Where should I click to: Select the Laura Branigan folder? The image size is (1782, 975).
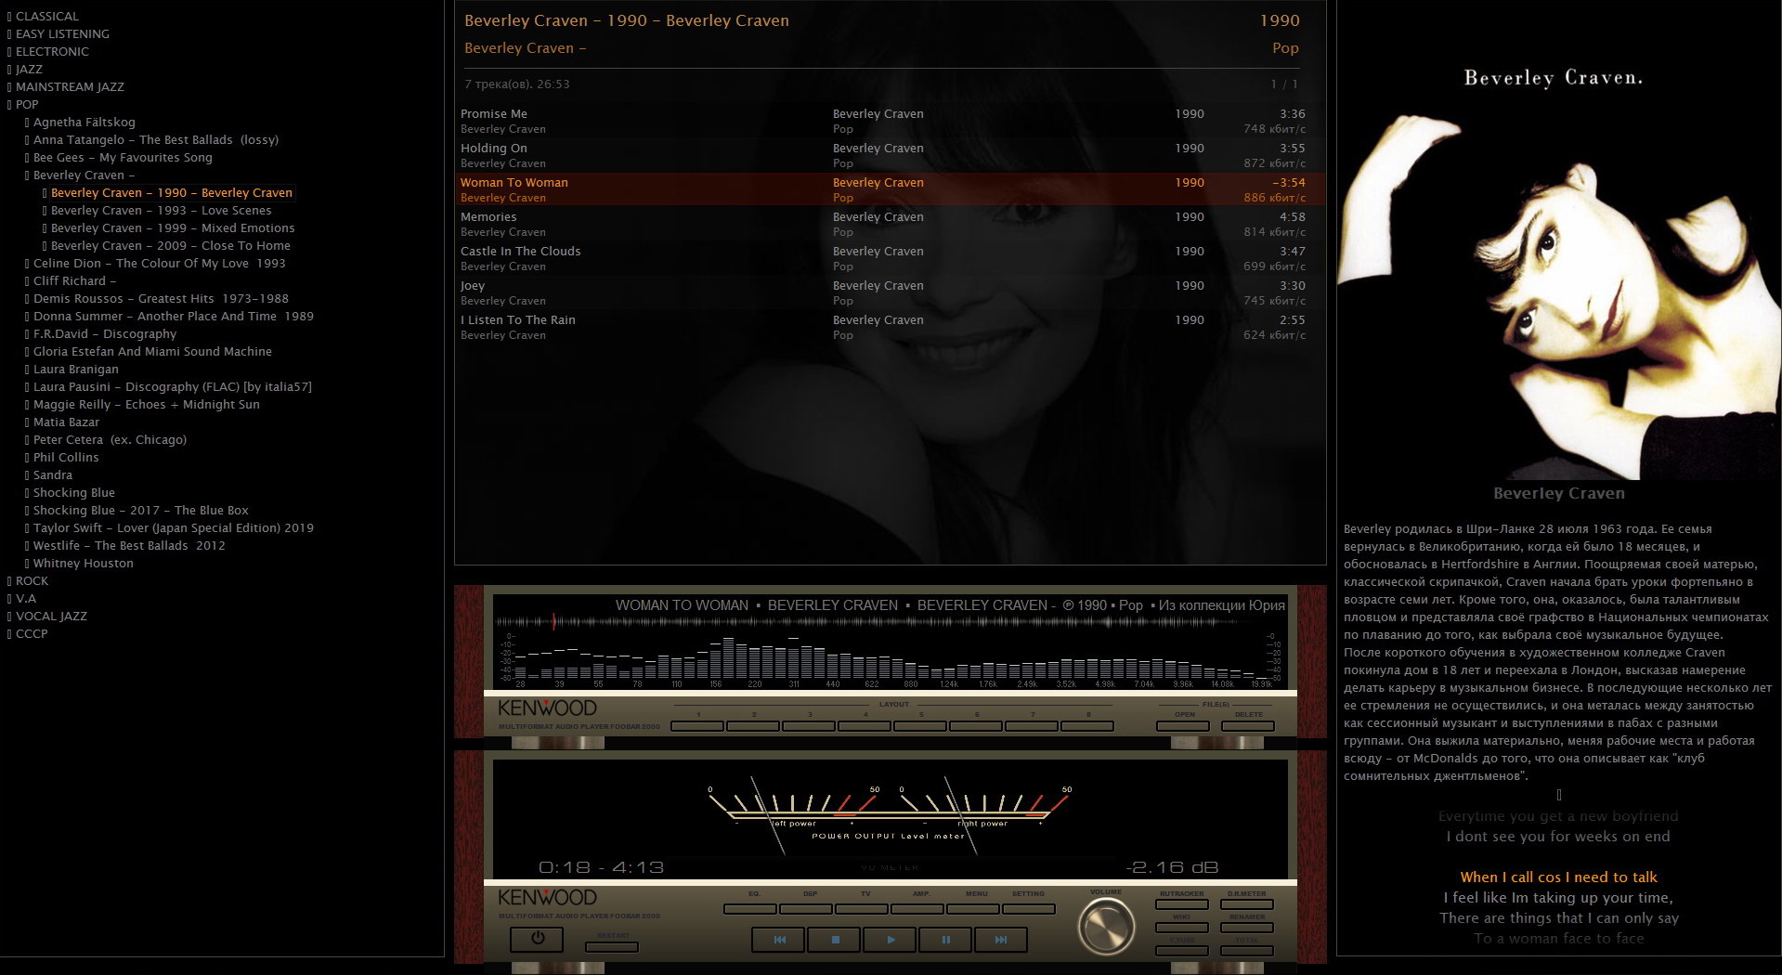pos(76,370)
